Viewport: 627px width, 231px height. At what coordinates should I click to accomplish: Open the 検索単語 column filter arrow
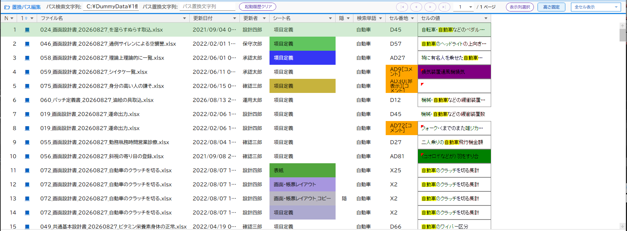381,18
